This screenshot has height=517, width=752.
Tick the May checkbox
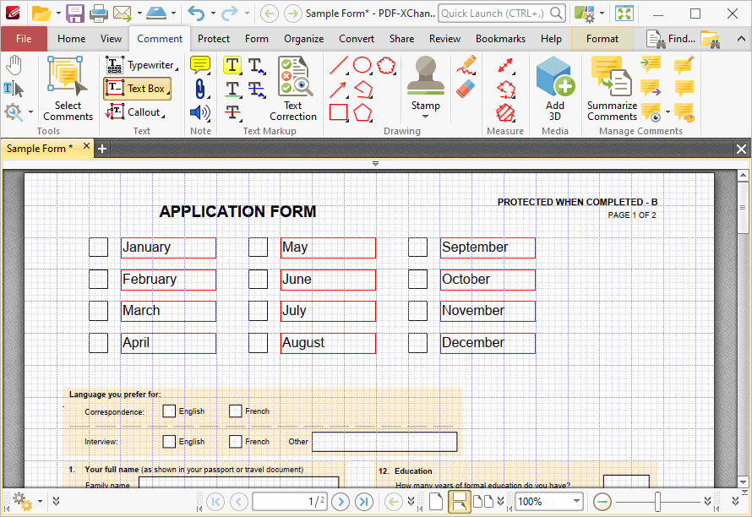pos(258,247)
